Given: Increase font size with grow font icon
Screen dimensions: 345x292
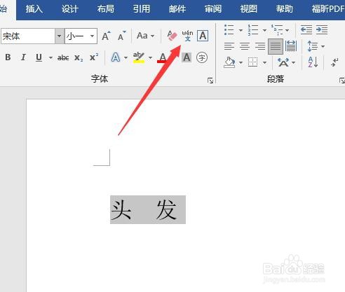Looking at the screenshot, I should click(106, 36).
